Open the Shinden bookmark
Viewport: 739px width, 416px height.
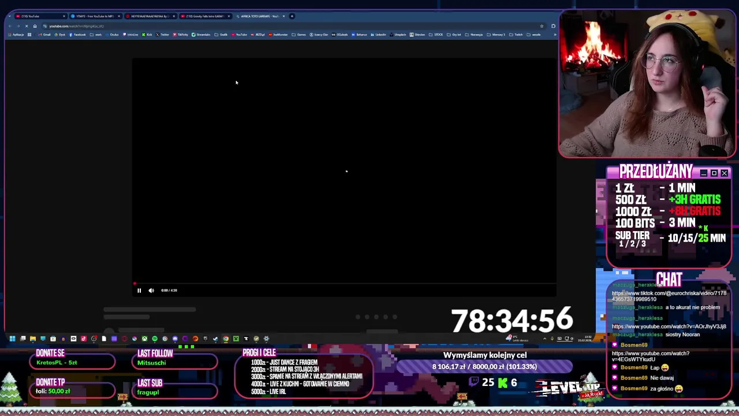click(x=417, y=35)
